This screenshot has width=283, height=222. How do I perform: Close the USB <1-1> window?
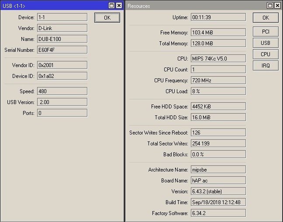pyautogui.click(x=119, y=6)
